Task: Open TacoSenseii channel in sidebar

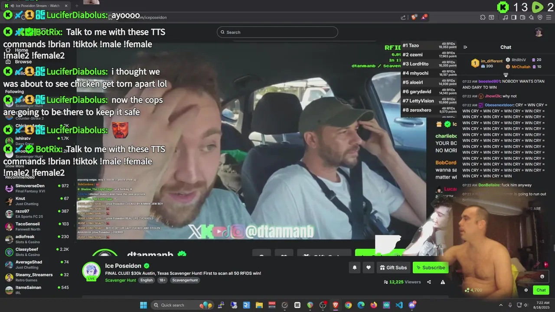Action: [x=38, y=227]
